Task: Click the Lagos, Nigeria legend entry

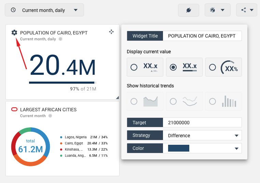Action: point(84,137)
